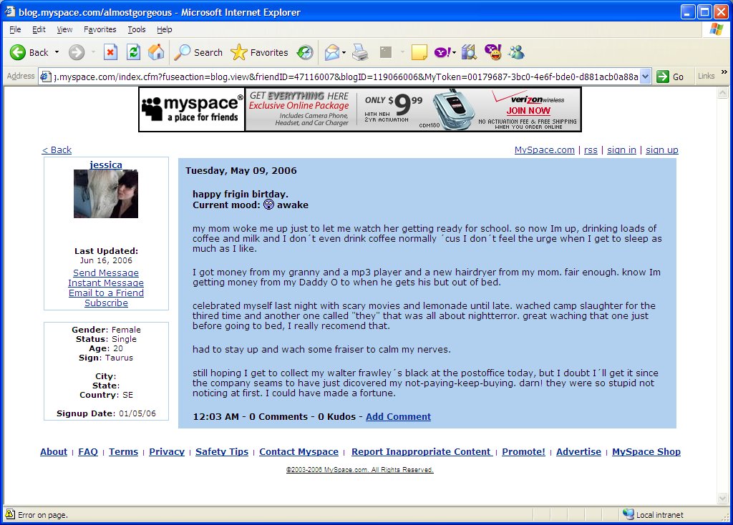The image size is (733, 525).
Task: Click the awake mood emoticon icon
Action: point(269,205)
